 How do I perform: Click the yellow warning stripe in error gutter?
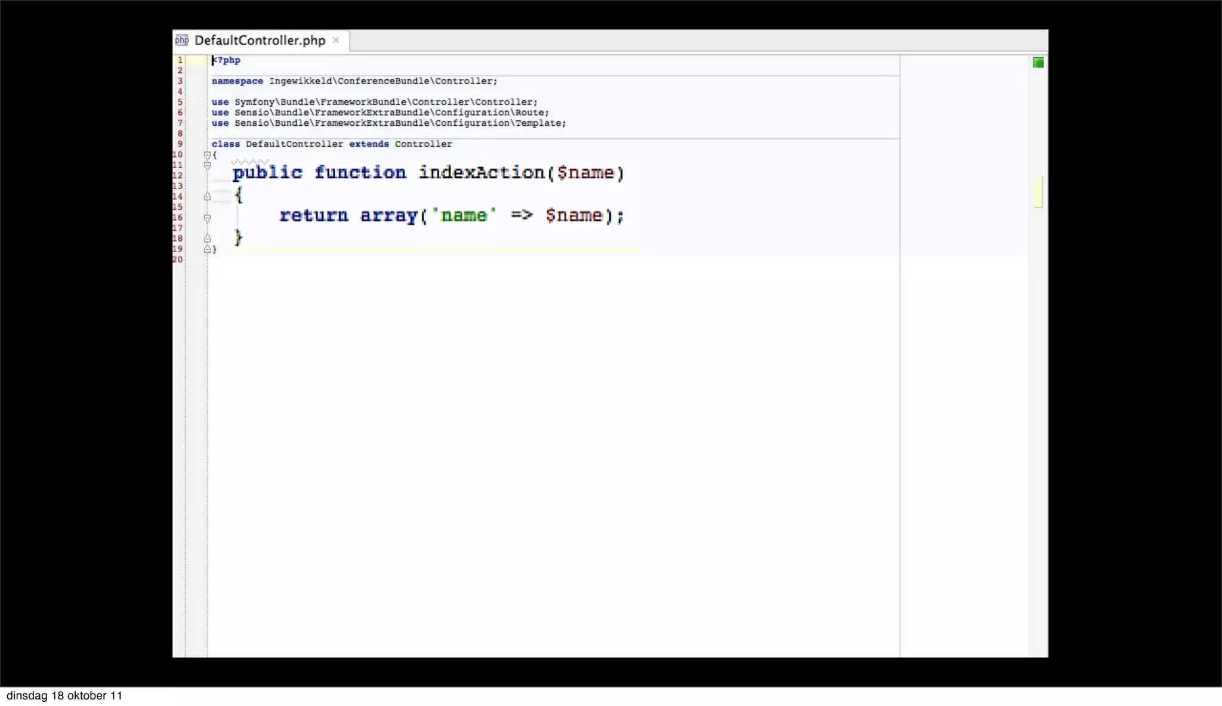pyautogui.click(x=1038, y=191)
